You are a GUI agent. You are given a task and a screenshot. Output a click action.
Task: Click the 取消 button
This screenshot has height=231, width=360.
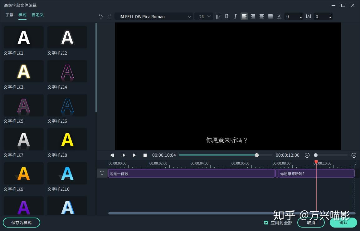coord(311,223)
